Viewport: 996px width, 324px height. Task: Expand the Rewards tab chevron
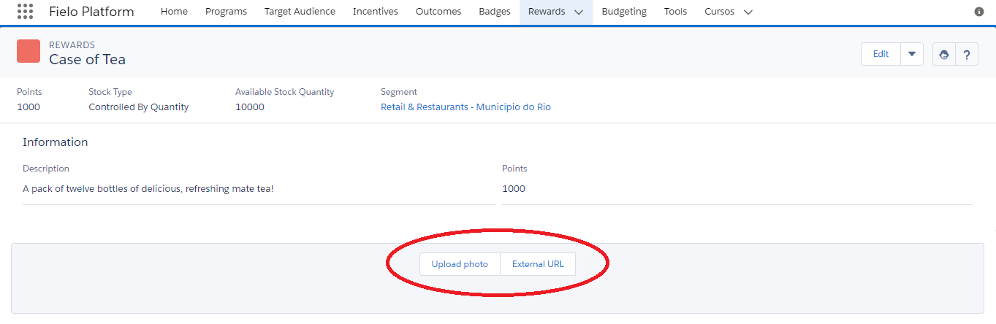coord(579,12)
